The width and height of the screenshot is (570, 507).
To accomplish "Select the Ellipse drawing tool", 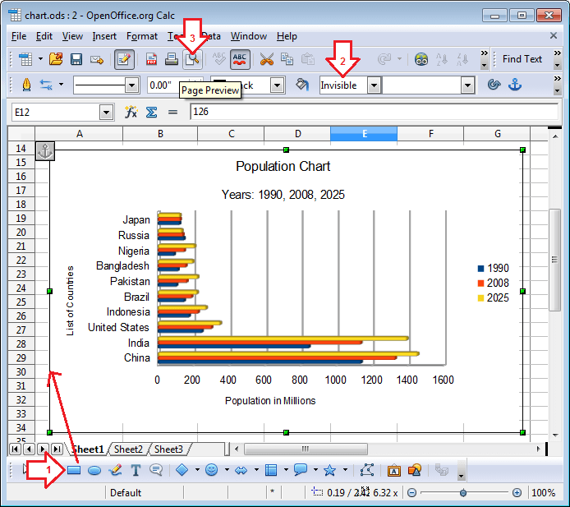I will click(94, 471).
